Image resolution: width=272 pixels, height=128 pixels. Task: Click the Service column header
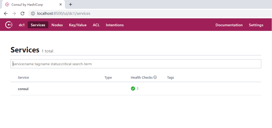pos(24,78)
